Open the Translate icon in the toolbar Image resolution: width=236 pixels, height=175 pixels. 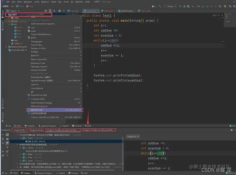230,6
